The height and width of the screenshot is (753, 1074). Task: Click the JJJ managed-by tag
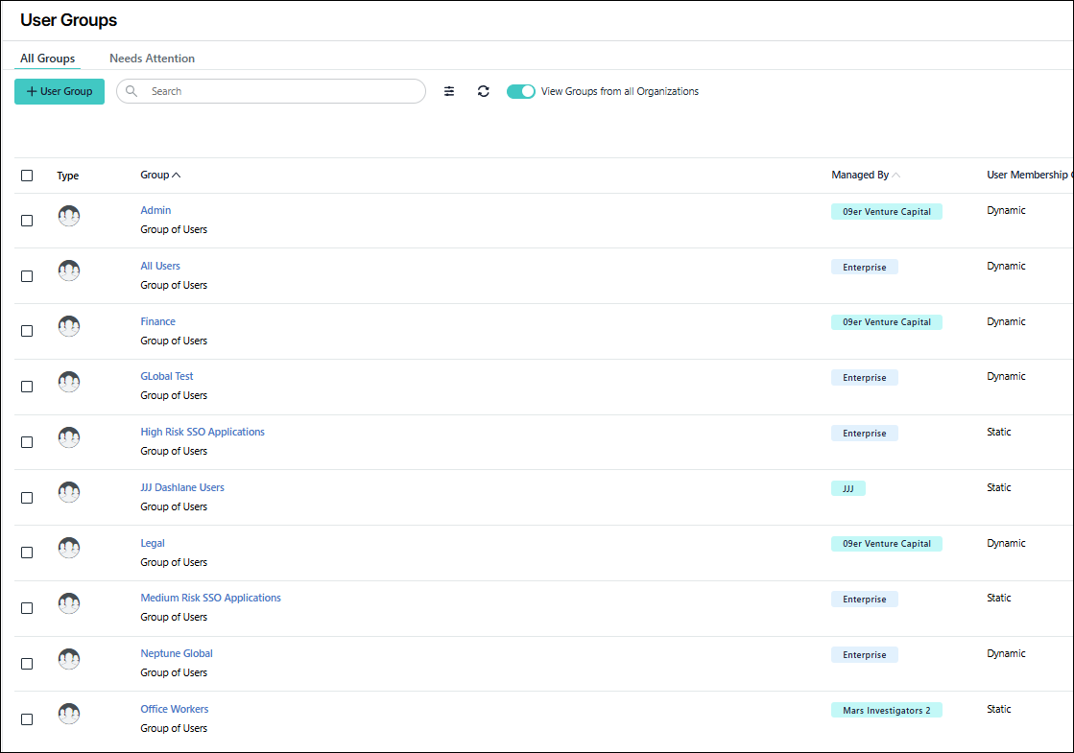pos(847,488)
